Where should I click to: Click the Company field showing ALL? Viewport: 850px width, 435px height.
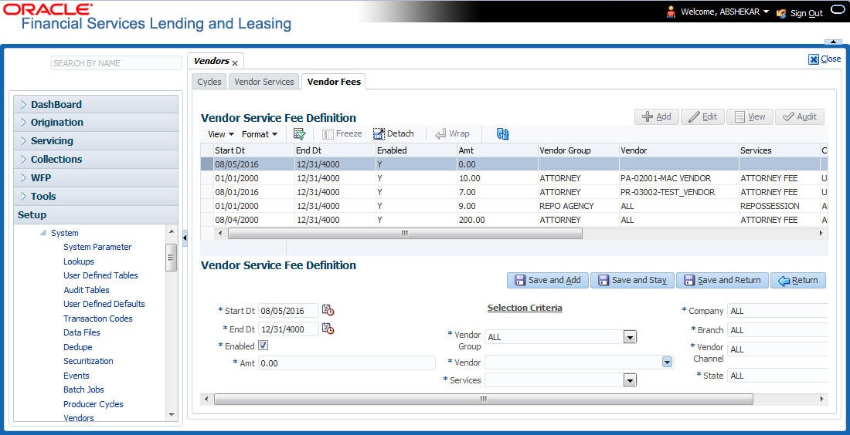point(778,311)
